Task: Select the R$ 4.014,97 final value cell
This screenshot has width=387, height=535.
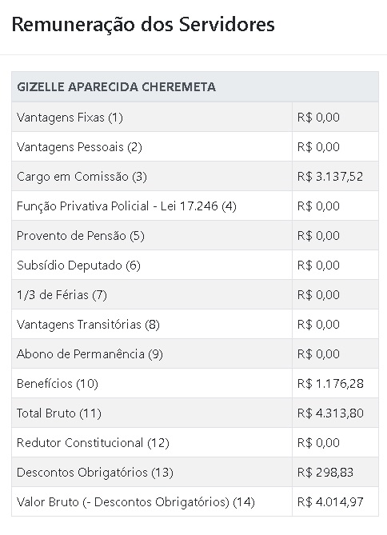Action: coord(335,501)
